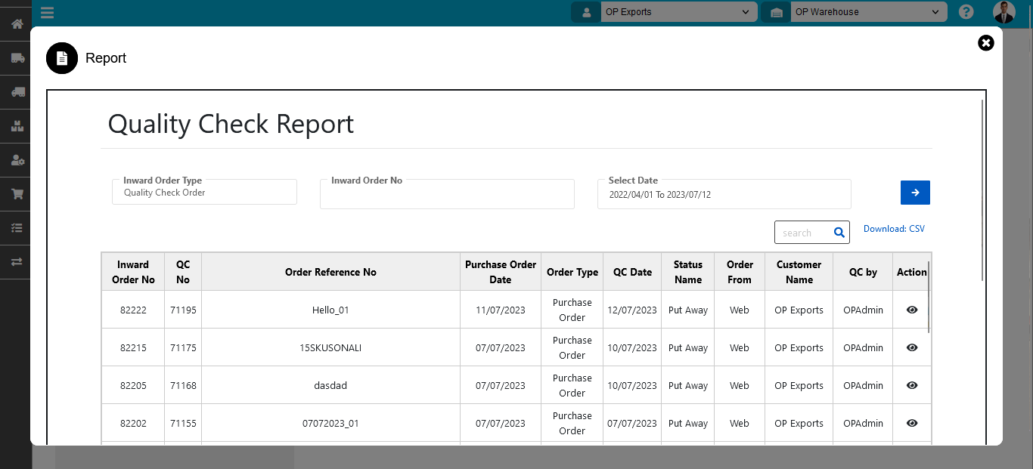Click the home icon in sidebar

[x=17, y=24]
